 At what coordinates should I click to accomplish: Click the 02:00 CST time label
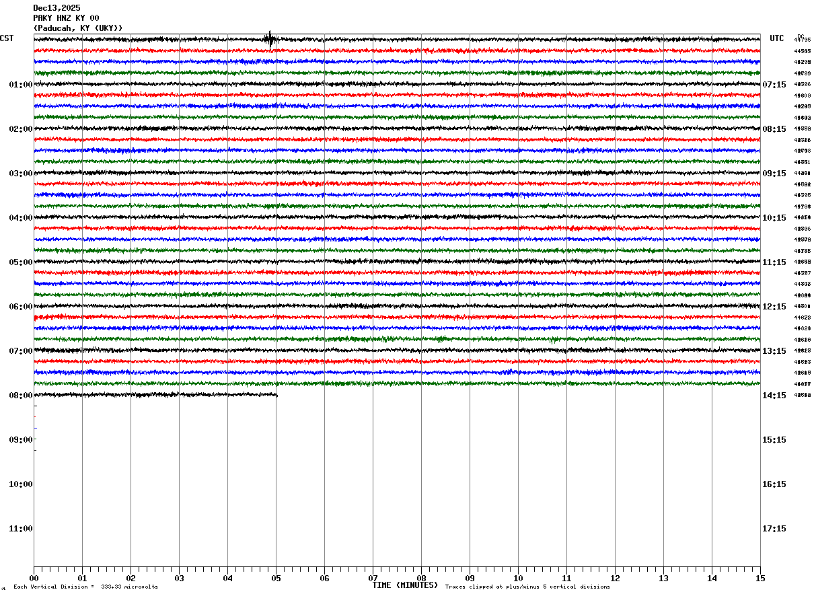pos(20,129)
